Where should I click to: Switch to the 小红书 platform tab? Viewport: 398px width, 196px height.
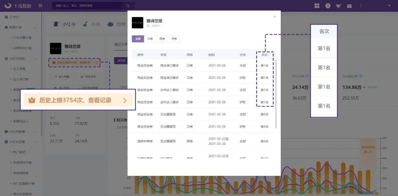64,24
